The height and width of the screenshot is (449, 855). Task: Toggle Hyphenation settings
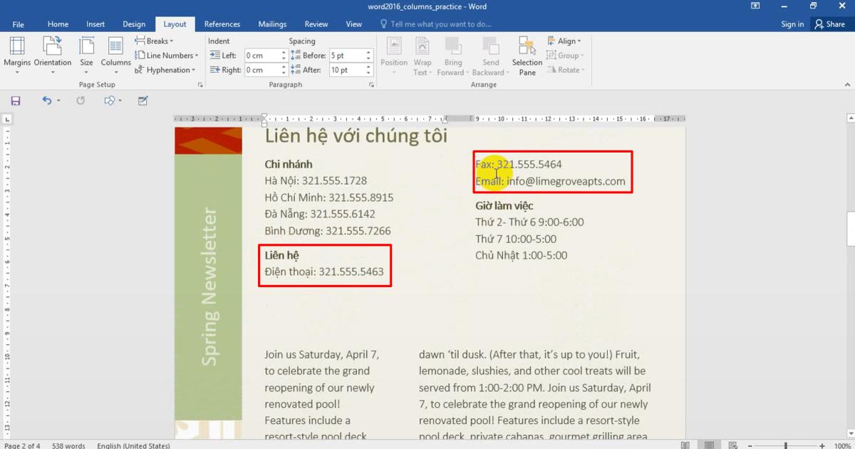pos(166,70)
